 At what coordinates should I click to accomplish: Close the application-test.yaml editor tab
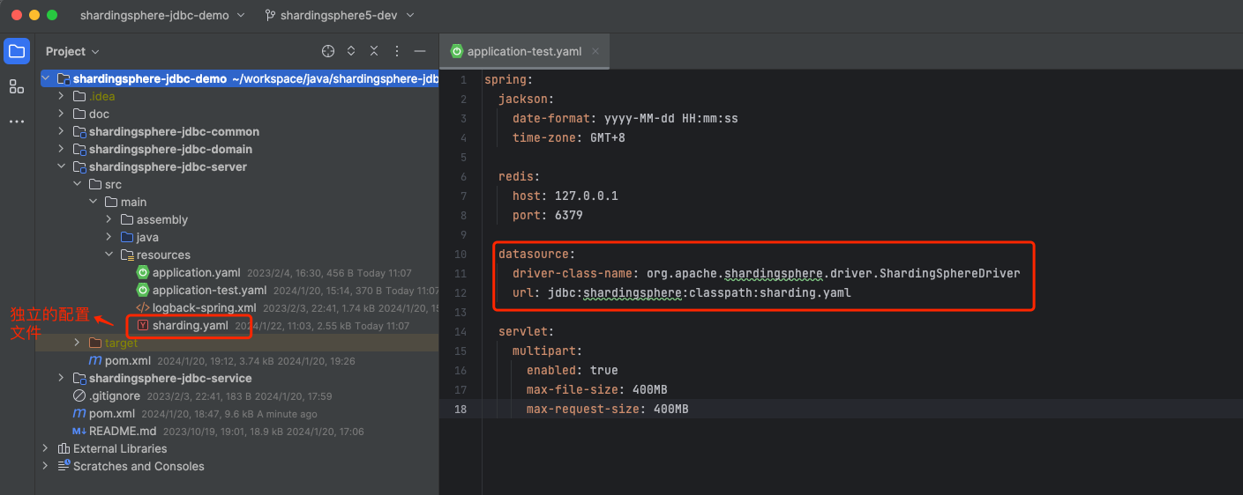[596, 51]
